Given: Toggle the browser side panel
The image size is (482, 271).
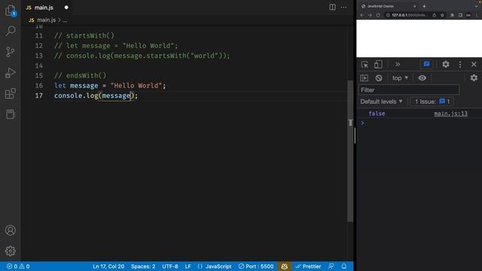Looking at the screenshot, I should (x=460, y=15).
